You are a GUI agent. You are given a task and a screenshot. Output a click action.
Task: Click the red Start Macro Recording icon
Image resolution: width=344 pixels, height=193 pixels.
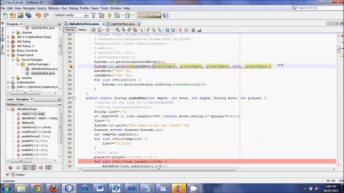tap(180, 30)
